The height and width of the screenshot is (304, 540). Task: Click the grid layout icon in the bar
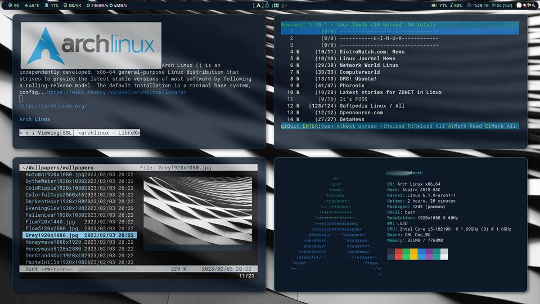point(276,6)
